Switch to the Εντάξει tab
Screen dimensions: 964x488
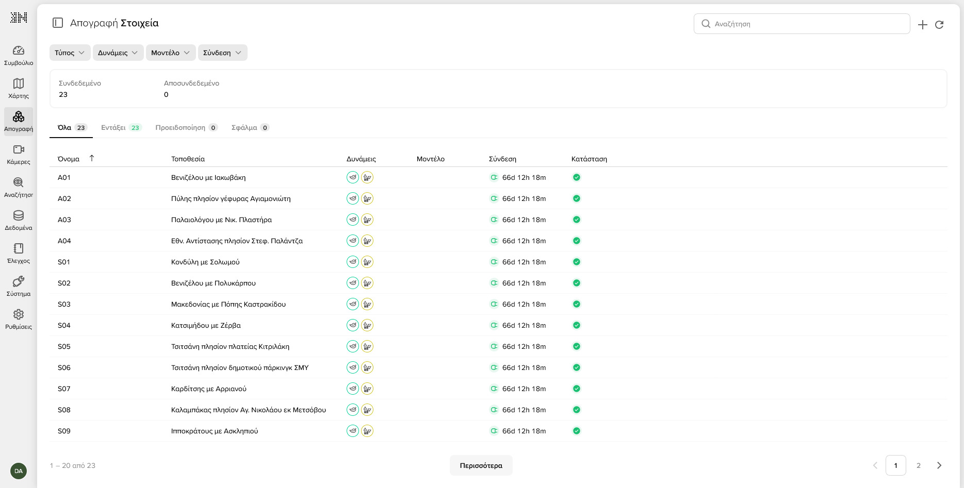121,127
